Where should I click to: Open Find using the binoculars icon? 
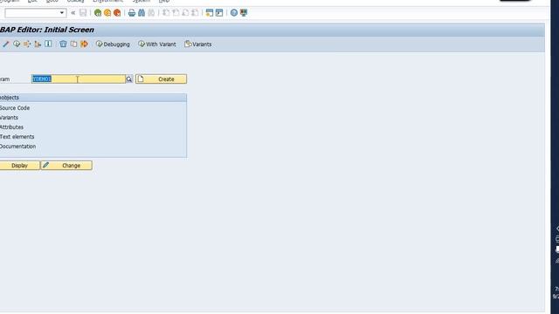(141, 13)
